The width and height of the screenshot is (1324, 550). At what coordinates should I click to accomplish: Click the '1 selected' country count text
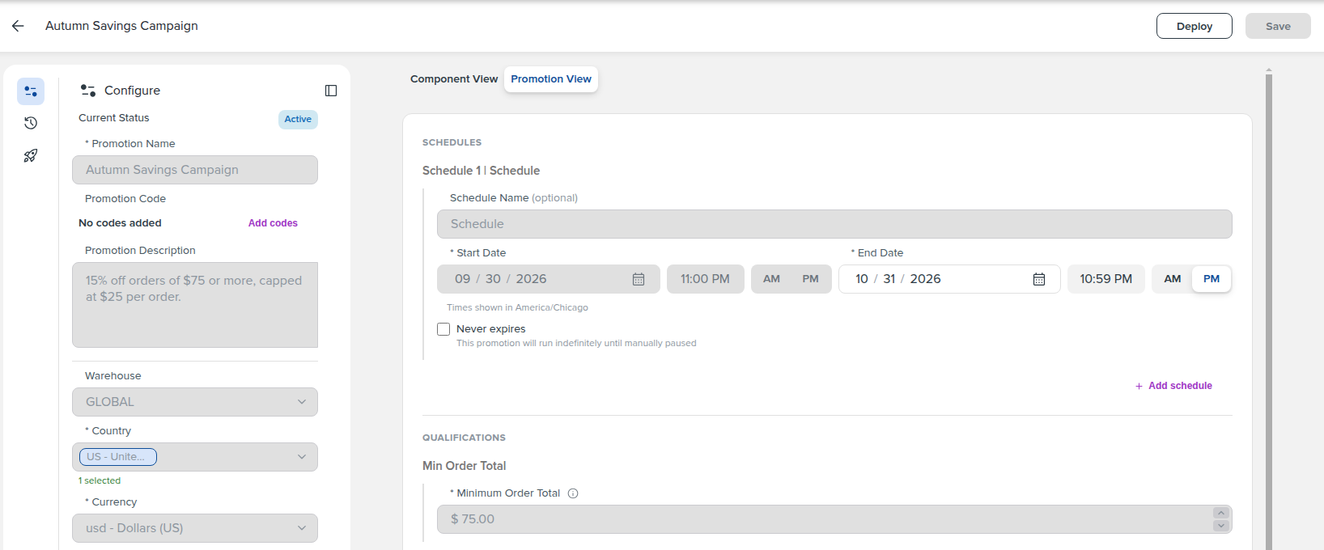(100, 480)
